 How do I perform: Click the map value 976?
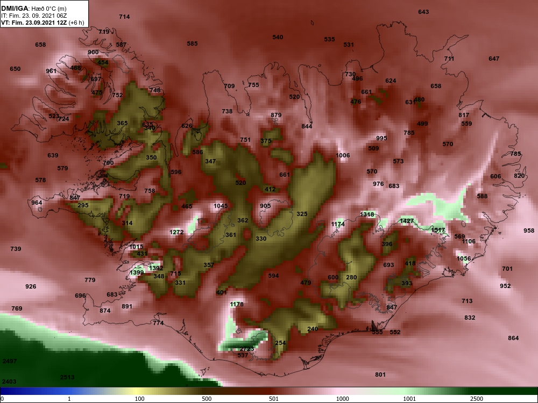tap(378, 184)
